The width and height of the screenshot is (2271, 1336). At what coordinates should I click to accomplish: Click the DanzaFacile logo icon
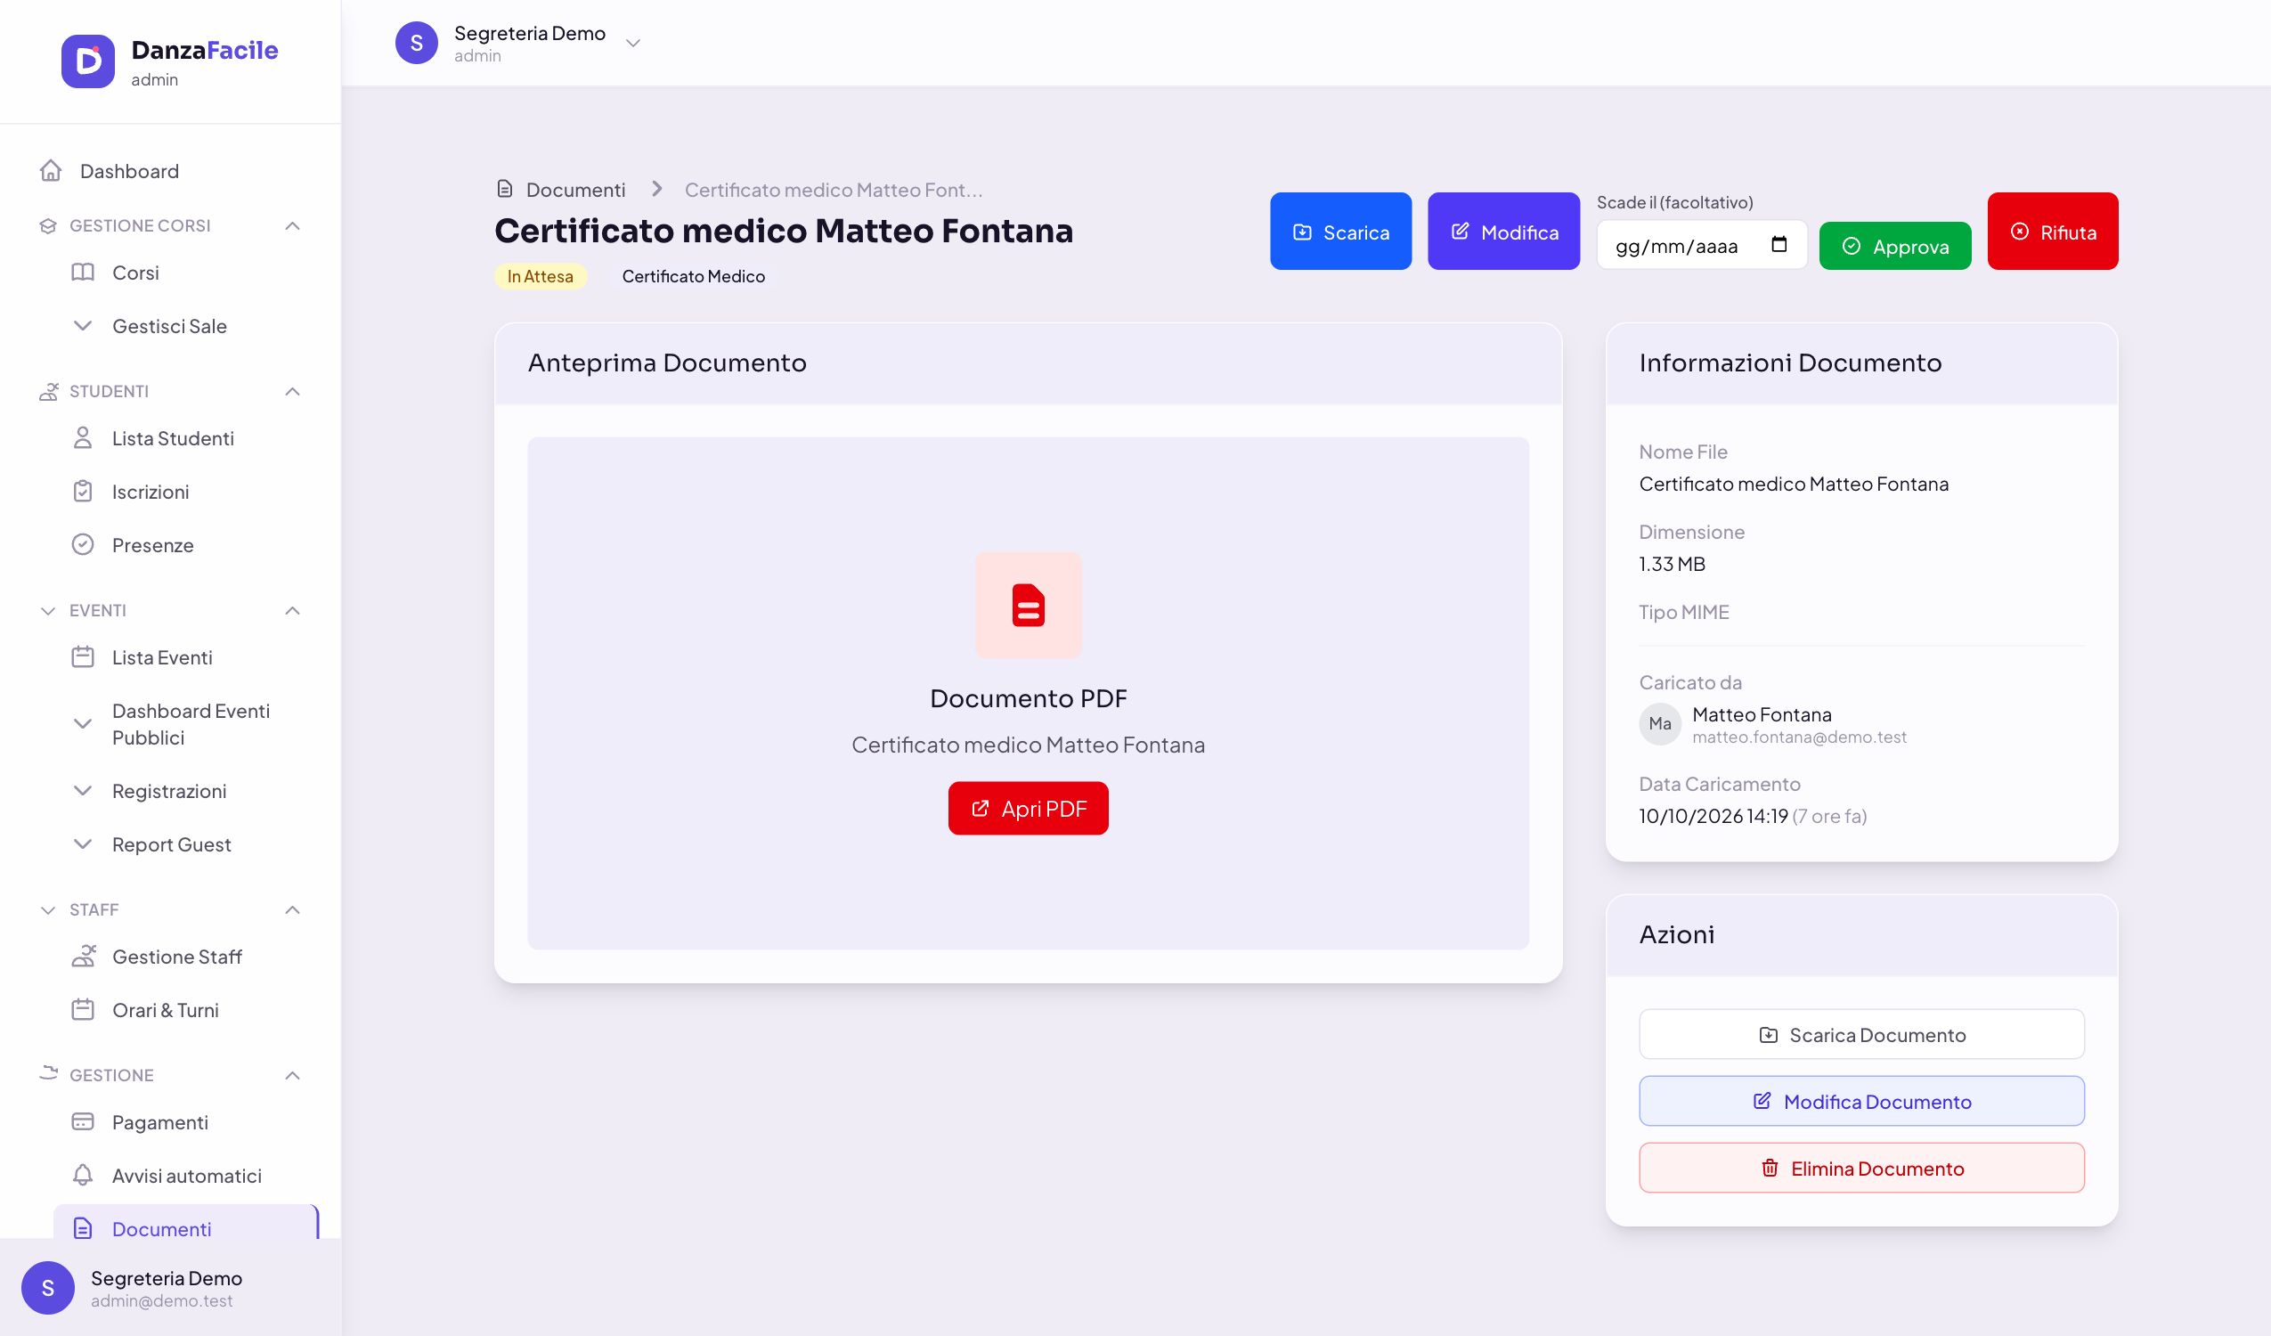(x=87, y=61)
